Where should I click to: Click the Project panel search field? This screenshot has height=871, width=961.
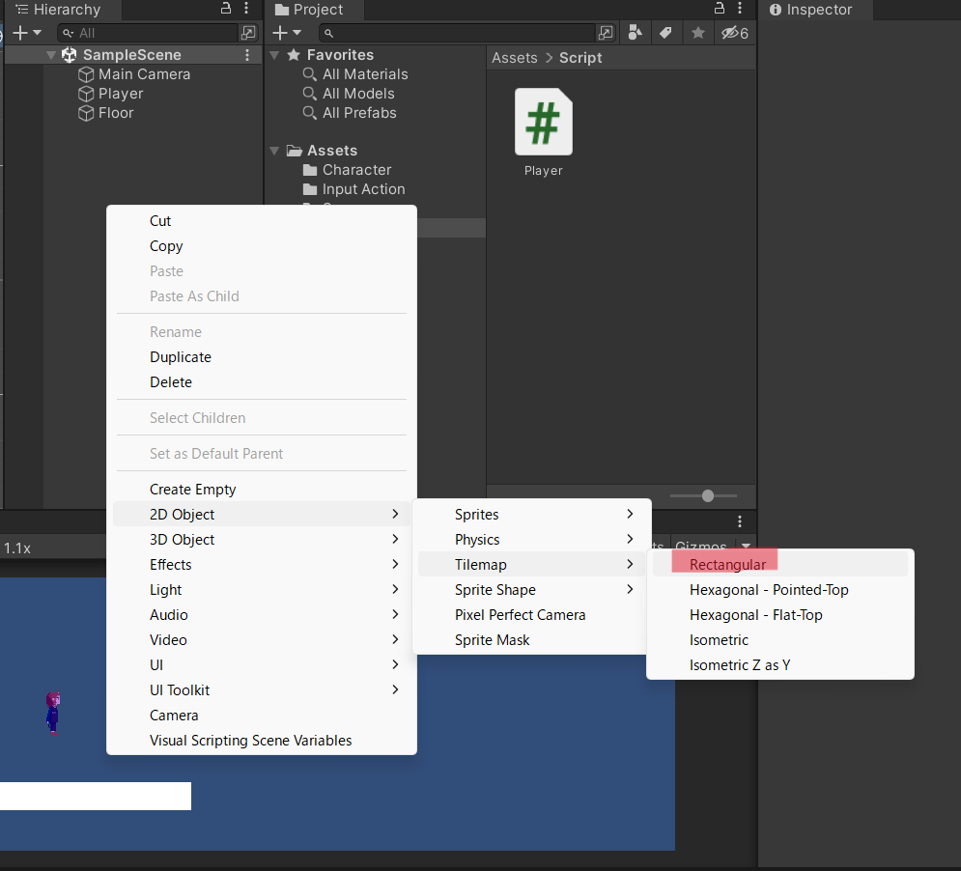point(459,33)
